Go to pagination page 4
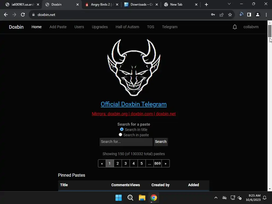 [134, 163]
